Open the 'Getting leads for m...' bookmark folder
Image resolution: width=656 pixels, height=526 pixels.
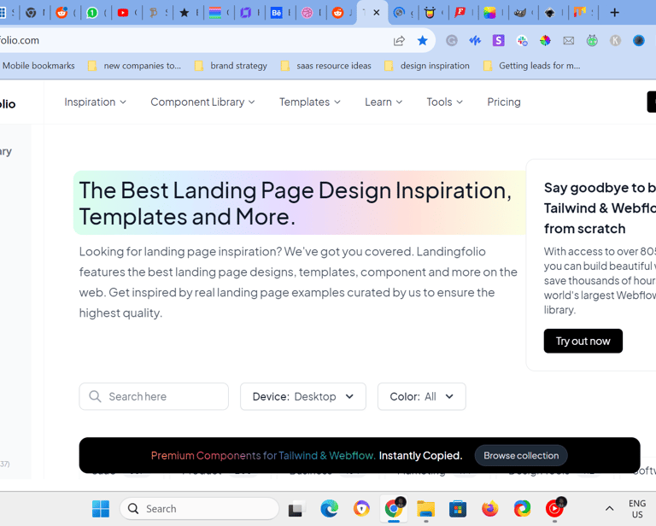[531, 66]
